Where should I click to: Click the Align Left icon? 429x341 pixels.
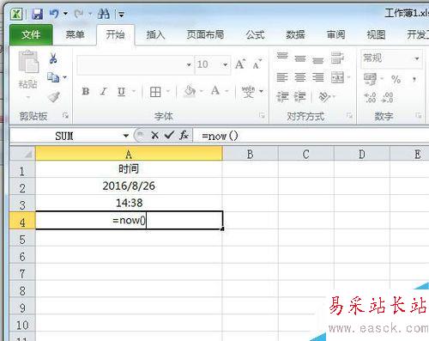[x=282, y=77]
